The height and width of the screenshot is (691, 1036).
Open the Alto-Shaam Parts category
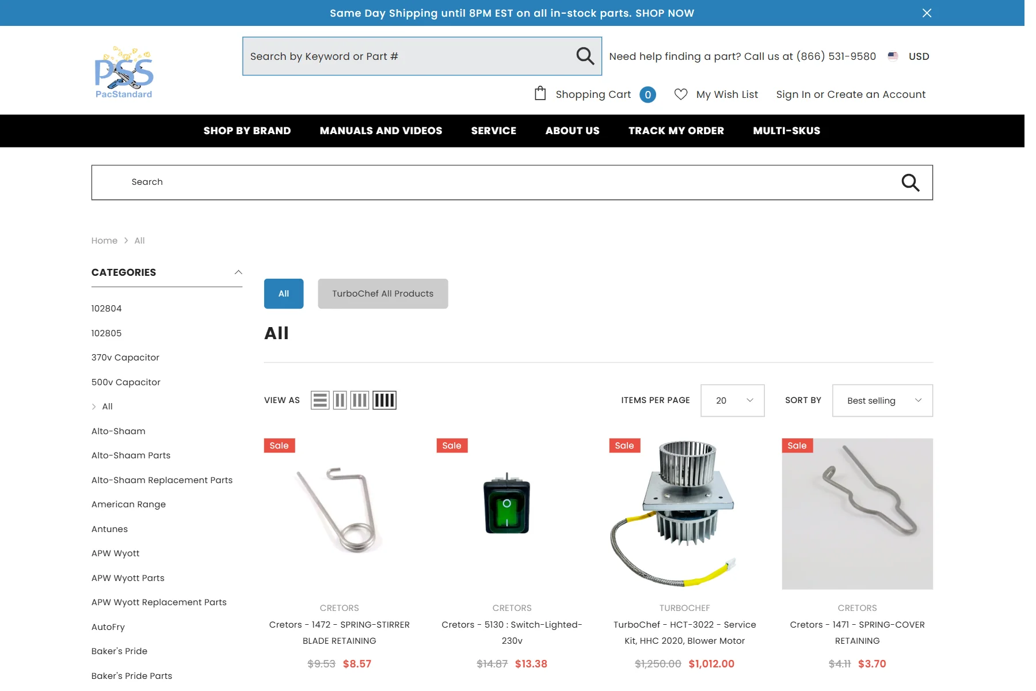pos(131,455)
